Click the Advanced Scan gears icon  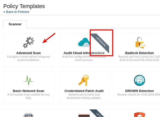coord(29,42)
